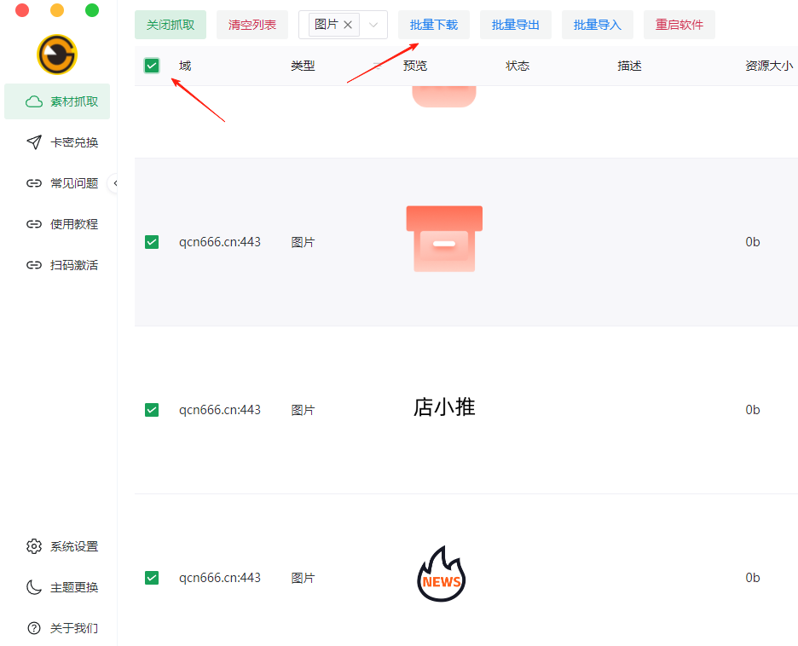Click the moon icon beside 主题更换
Screen dimensions: 798x646
tap(33, 587)
